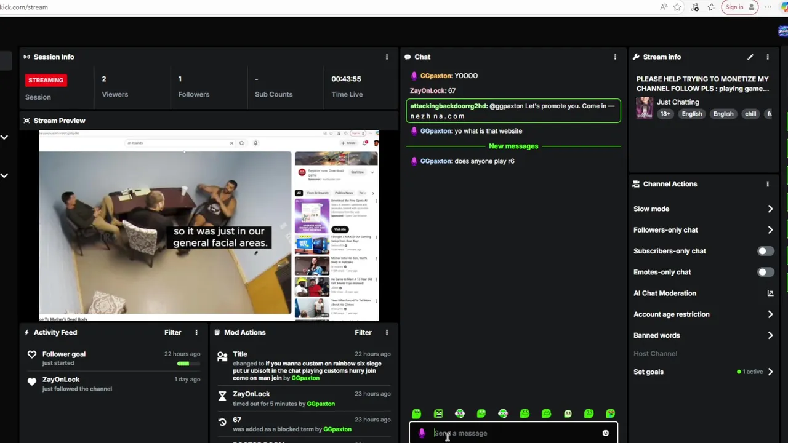Click GGpaxton link in Title mod action

click(x=305, y=378)
